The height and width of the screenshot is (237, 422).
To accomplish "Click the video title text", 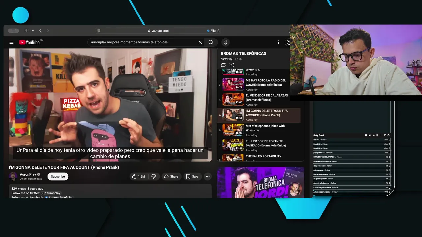I will (x=64, y=167).
